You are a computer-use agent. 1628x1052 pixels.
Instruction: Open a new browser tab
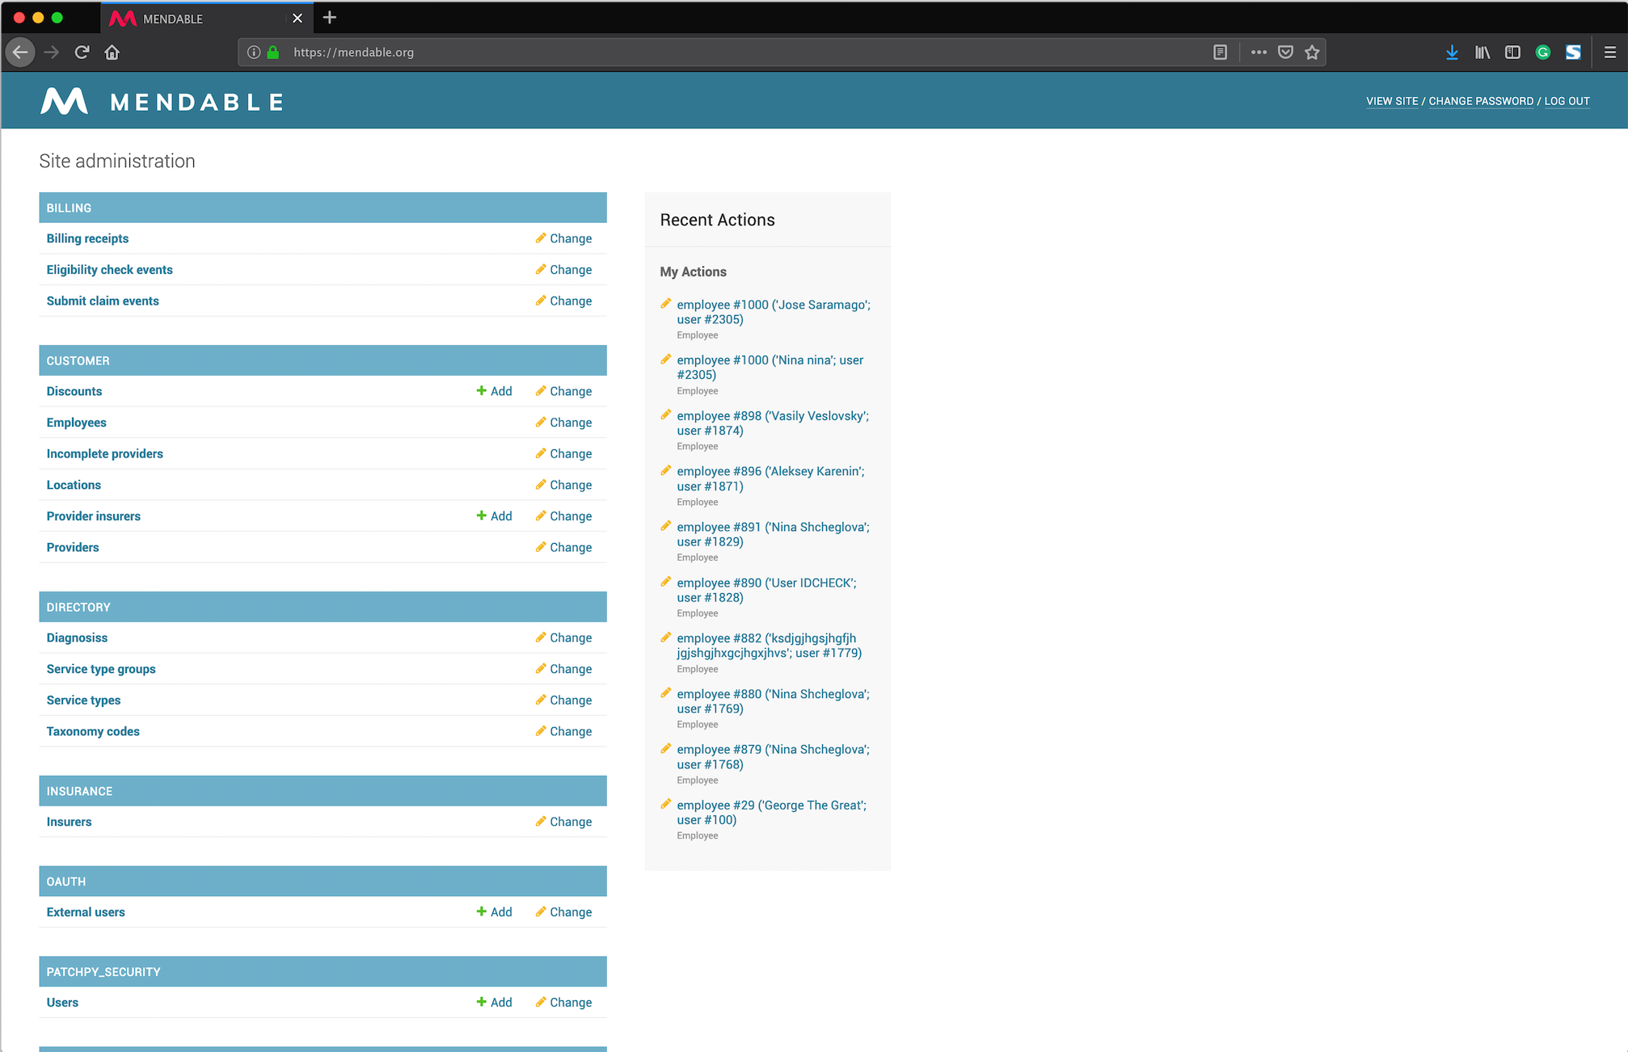pyautogui.click(x=330, y=18)
